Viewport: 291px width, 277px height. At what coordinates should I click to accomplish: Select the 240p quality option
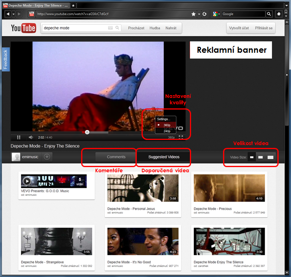pos(167,131)
